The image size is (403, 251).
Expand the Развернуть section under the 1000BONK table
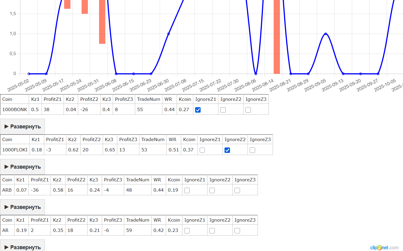coord(22,126)
